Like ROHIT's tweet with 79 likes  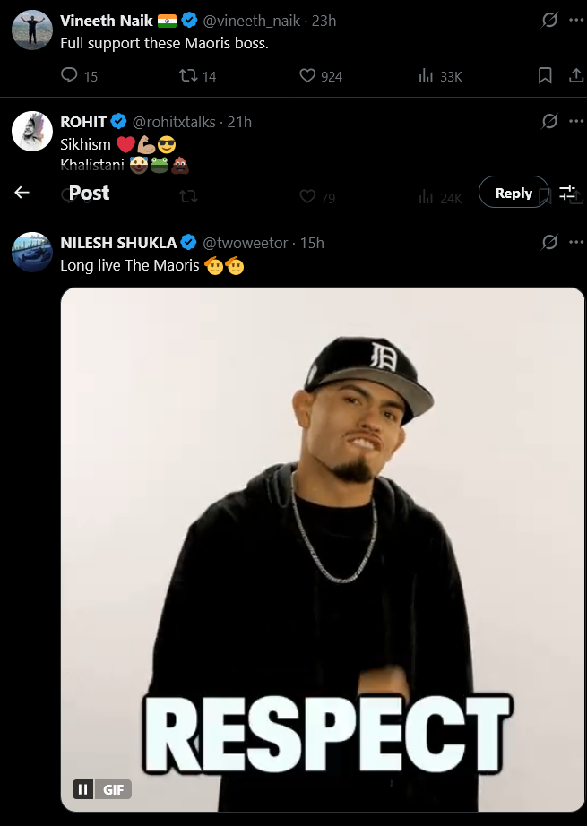pos(308,197)
